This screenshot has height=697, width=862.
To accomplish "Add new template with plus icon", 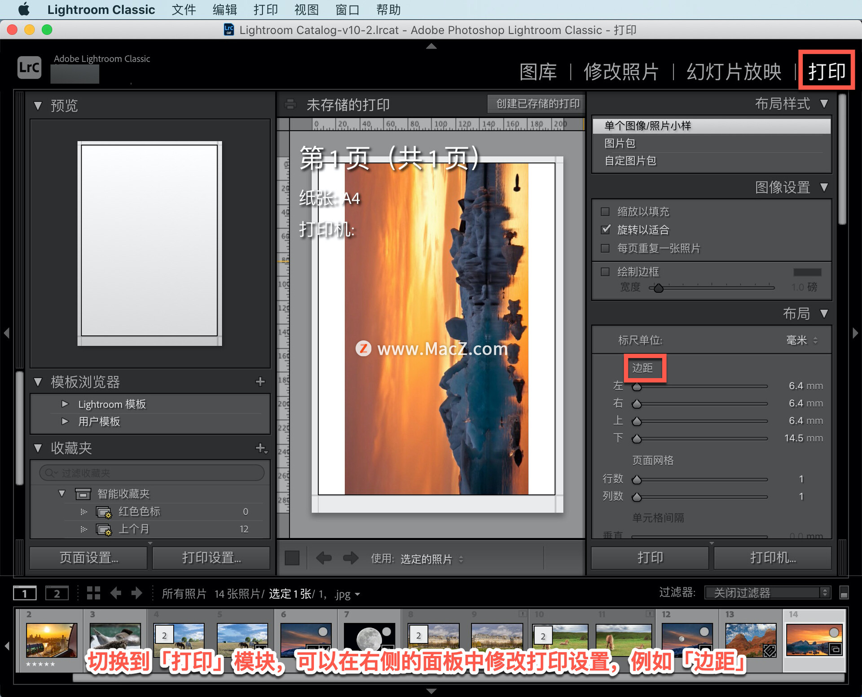I will pyautogui.click(x=260, y=382).
